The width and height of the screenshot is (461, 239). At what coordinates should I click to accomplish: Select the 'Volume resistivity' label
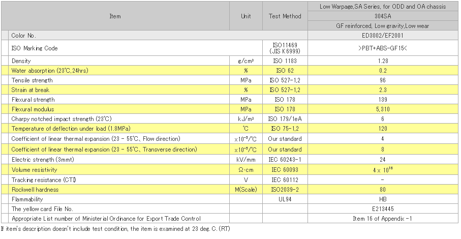click(x=34, y=170)
